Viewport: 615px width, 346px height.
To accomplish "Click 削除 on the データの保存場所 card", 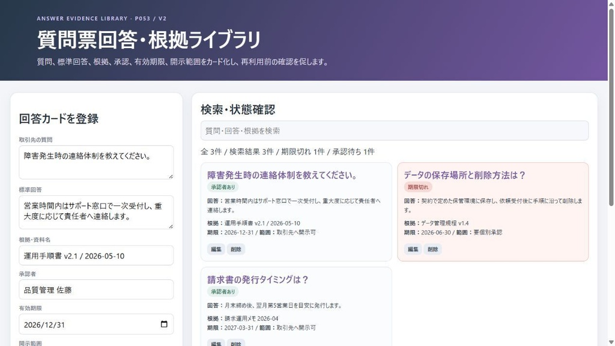I will click(432, 249).
